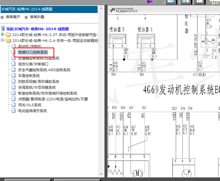
Task: Click the folder icon of the 2.0T-手动 entry
Action: click(8, 34)
